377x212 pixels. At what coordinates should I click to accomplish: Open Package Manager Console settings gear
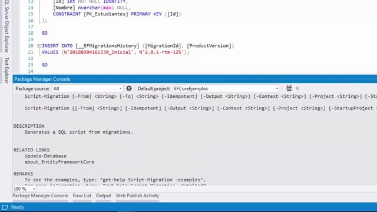[129, 88]
